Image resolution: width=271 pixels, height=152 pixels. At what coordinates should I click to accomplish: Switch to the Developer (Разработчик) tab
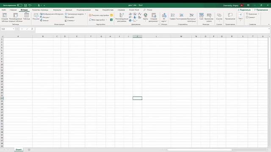pyautogui.click(x=108, y=10)
